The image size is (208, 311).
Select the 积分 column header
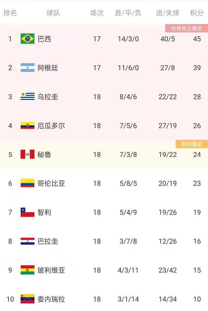[197, 13]
